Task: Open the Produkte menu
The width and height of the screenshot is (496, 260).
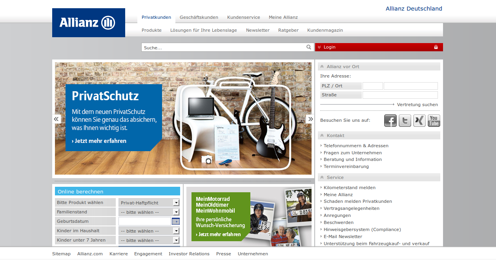Action: [151, 30]
